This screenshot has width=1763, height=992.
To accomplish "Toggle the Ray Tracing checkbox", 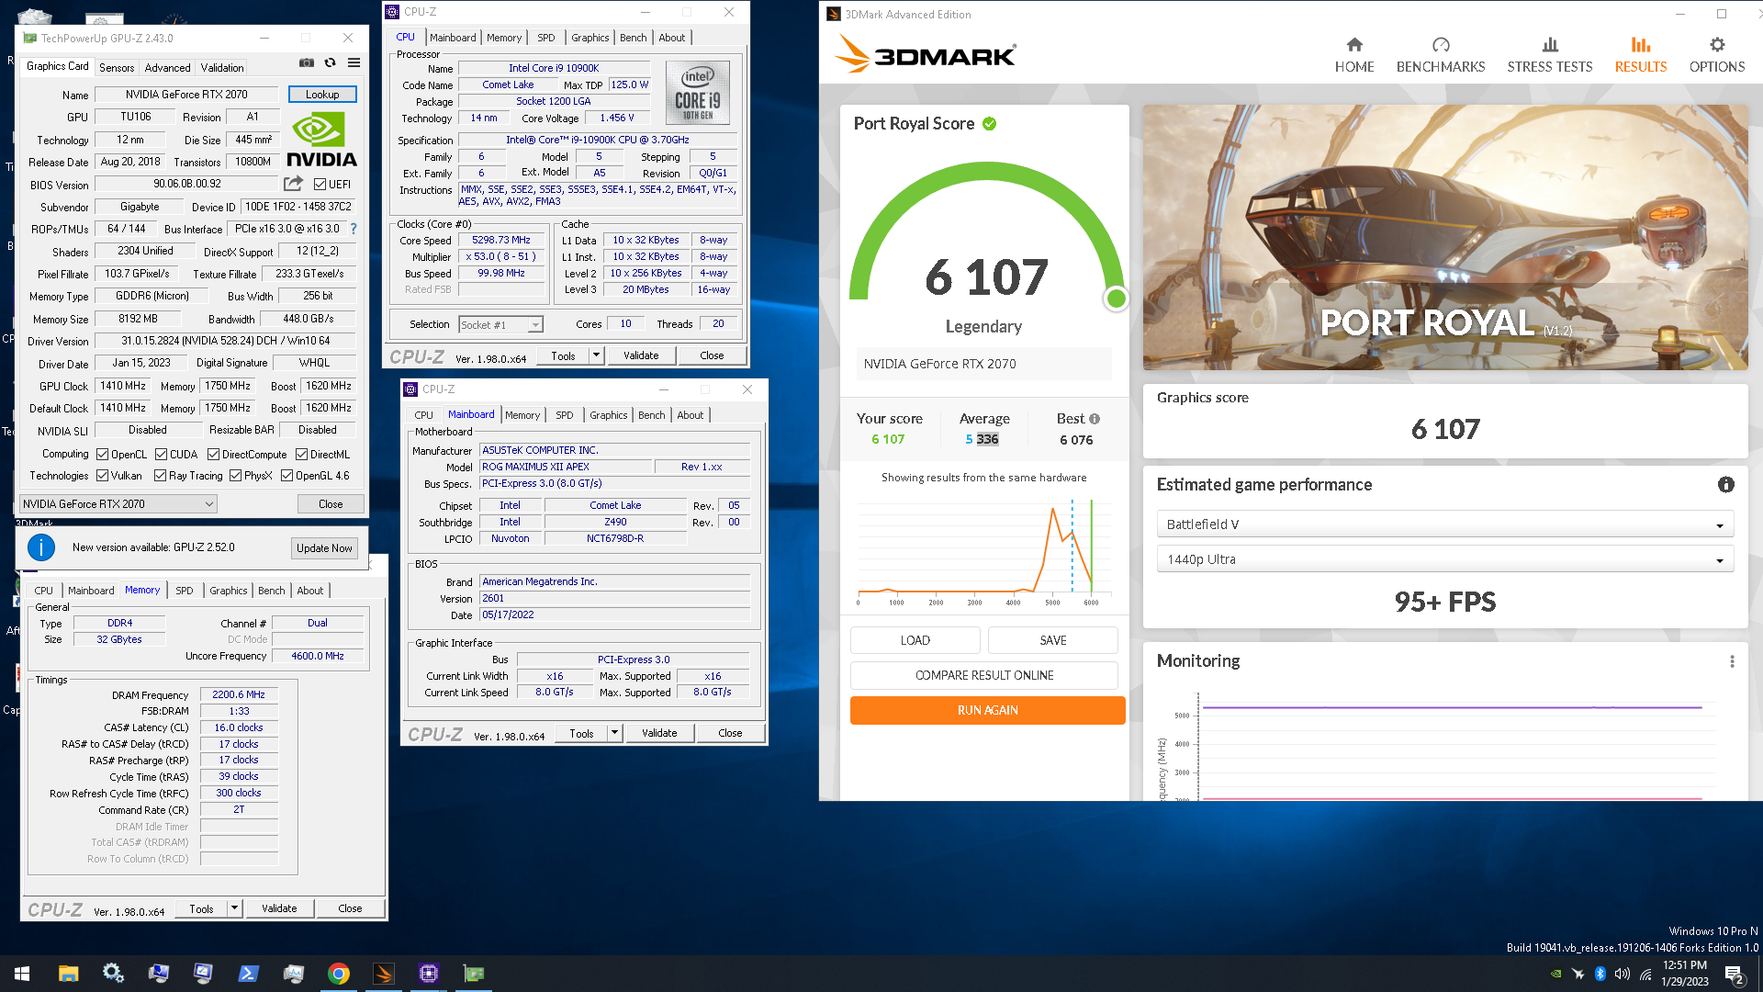I will tap(160, 476).
